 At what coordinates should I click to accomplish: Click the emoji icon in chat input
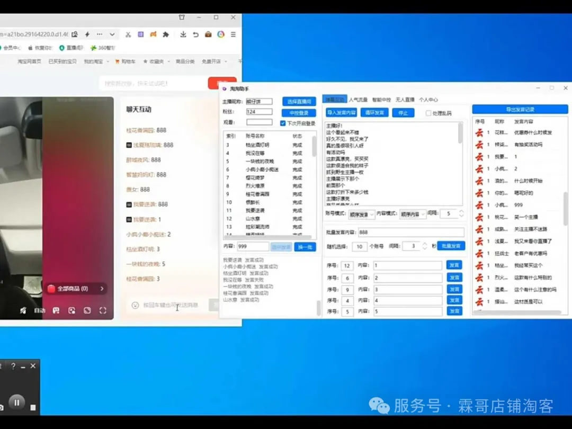pyautogui.click(x=135, y=305)
